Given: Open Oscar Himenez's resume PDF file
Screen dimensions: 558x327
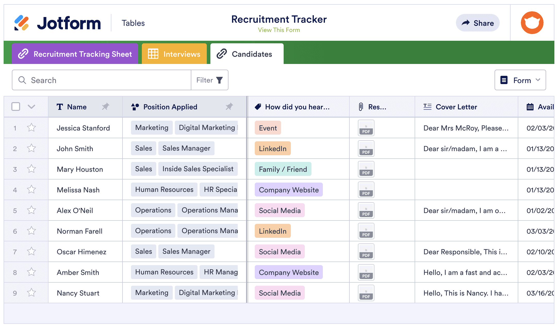Looking at the screenshot, I should click(366, 252).
